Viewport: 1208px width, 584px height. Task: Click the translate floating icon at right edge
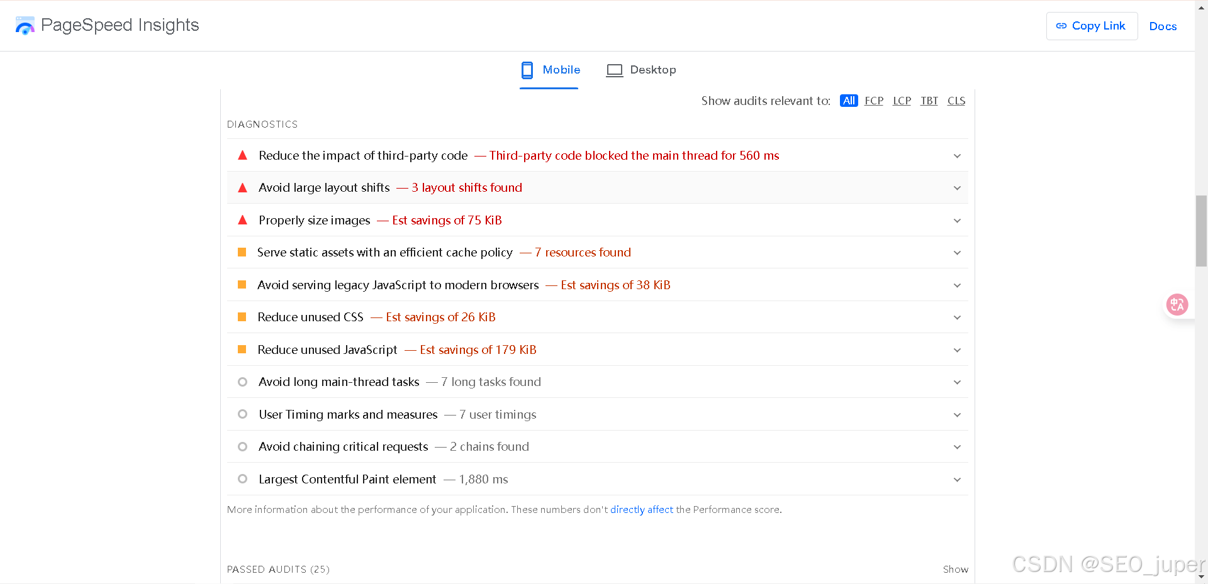1177,305
